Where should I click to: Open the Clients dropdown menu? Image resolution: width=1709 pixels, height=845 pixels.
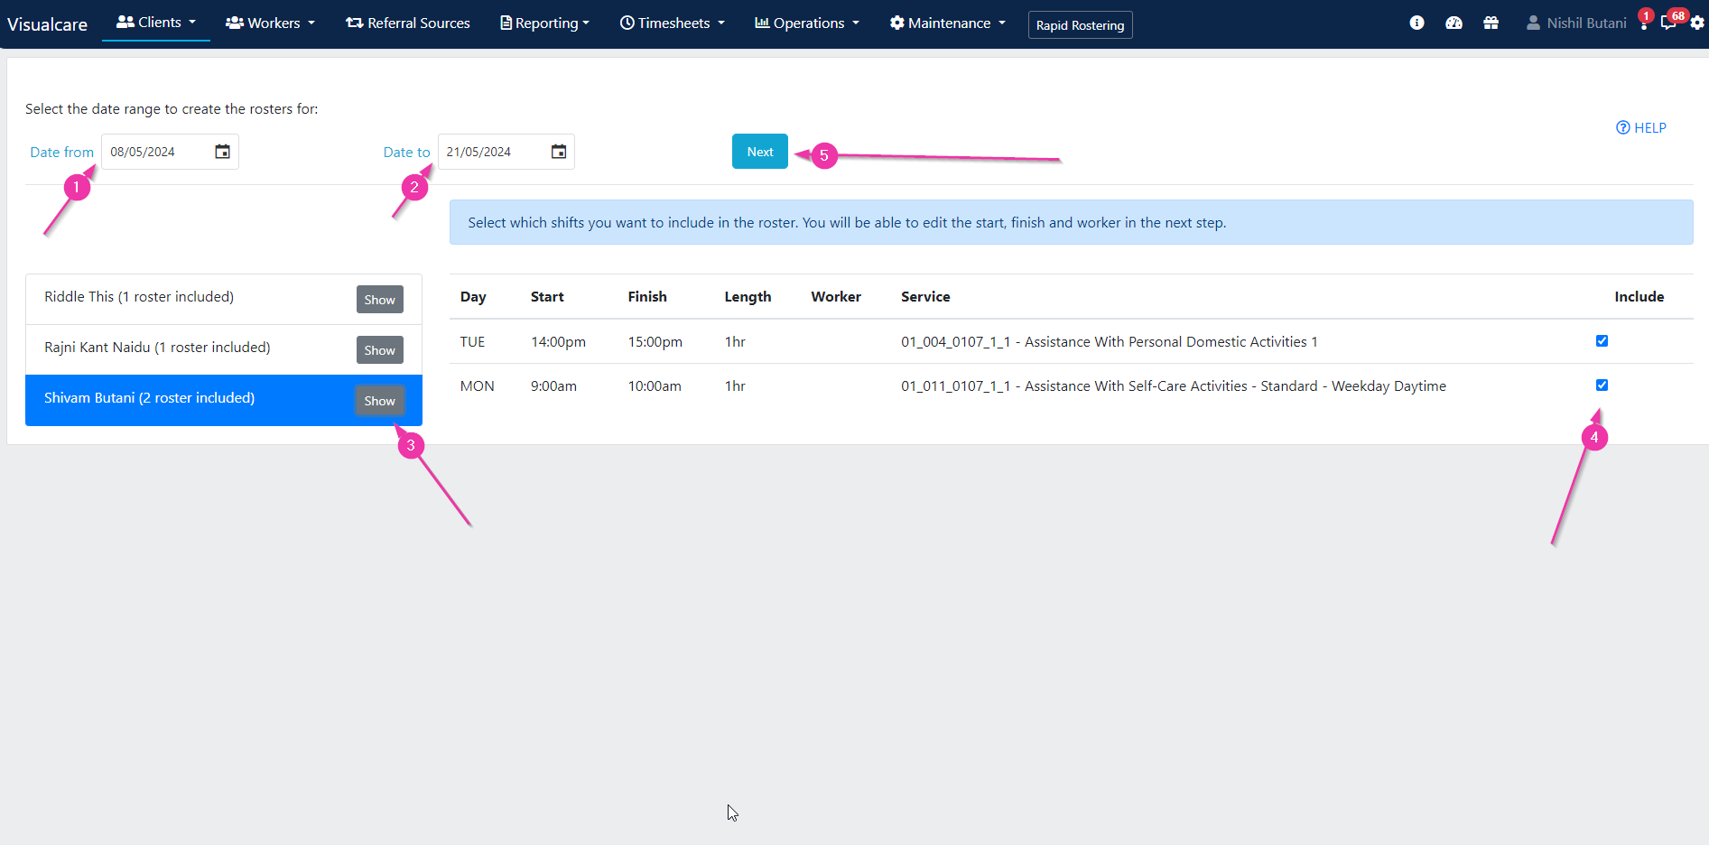coord(156,23)
